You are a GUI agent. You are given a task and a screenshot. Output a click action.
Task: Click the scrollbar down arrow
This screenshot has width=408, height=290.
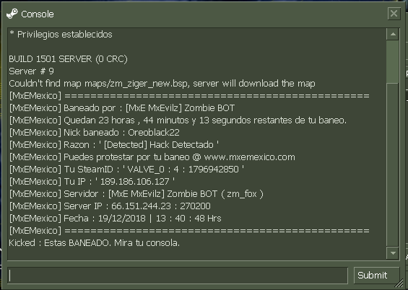tap(393, 252)
